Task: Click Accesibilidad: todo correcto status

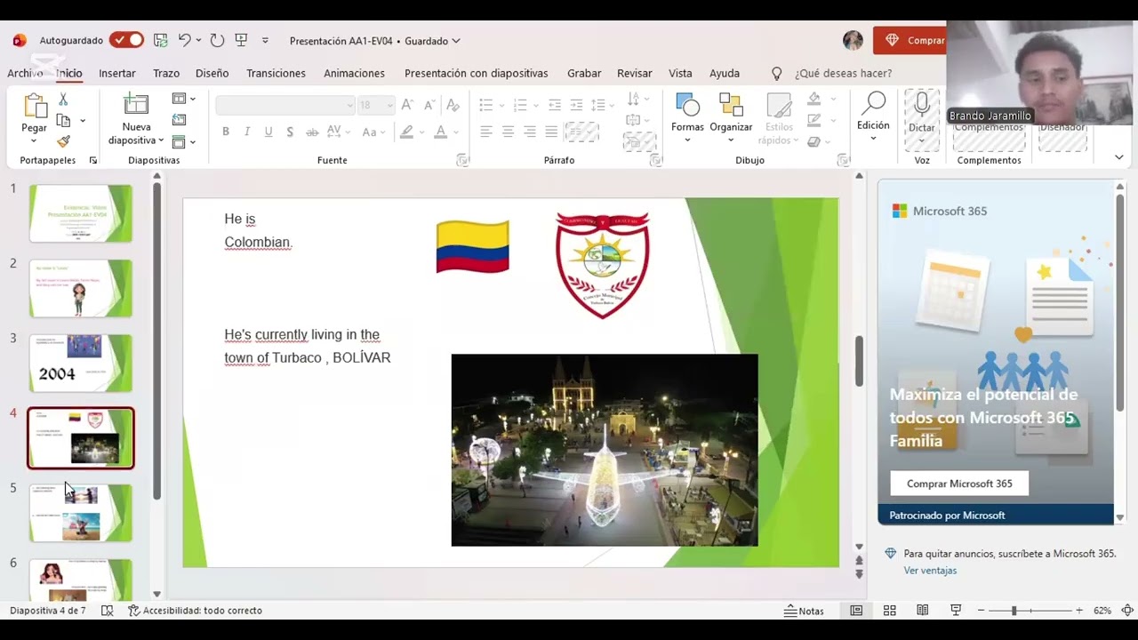Action: tap(195, 611)
